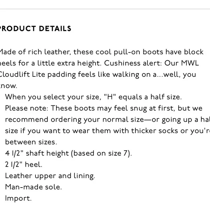Click the 'Please note: These boots' line

click(104, 108)
